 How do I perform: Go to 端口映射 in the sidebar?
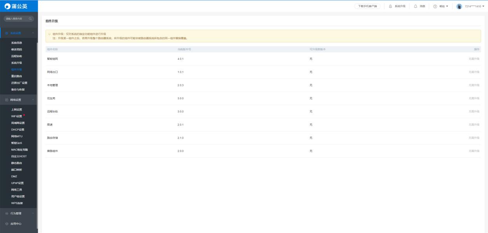(x=17, y=170)
